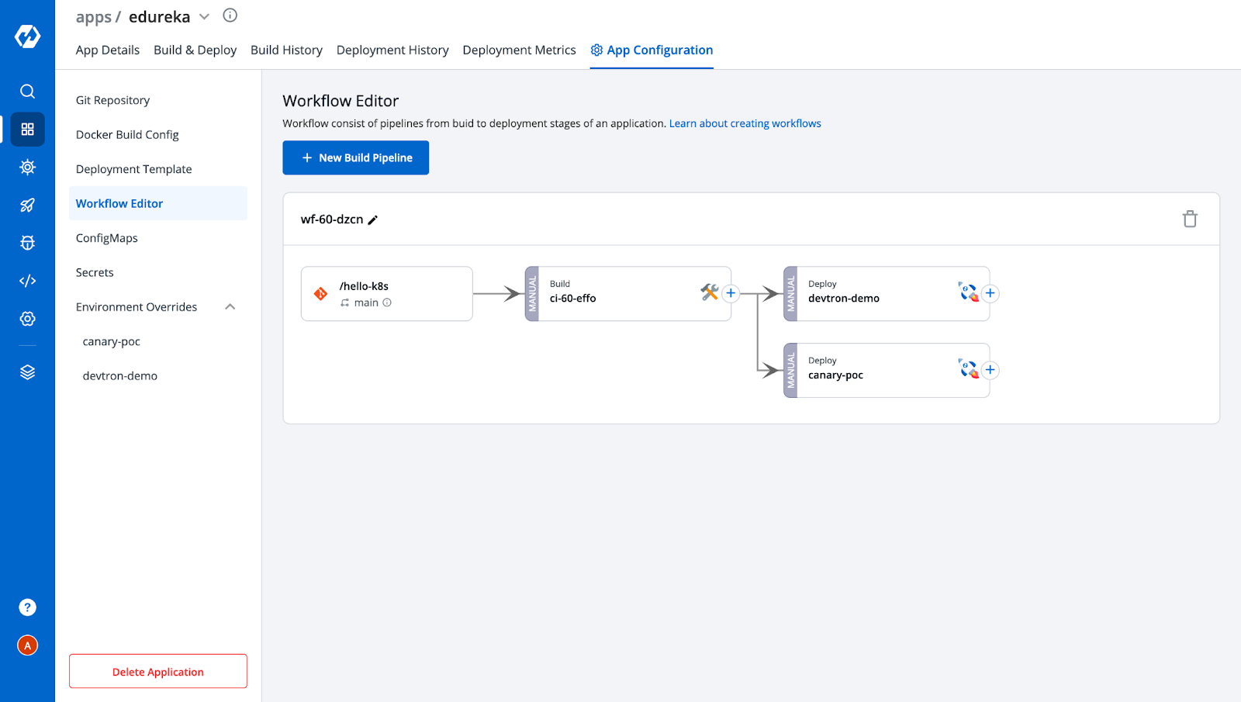1241x702 pixels.
Task: Click the gear icon in App Configuration tab
Action: pyautogui.click(x=596, y=50)
